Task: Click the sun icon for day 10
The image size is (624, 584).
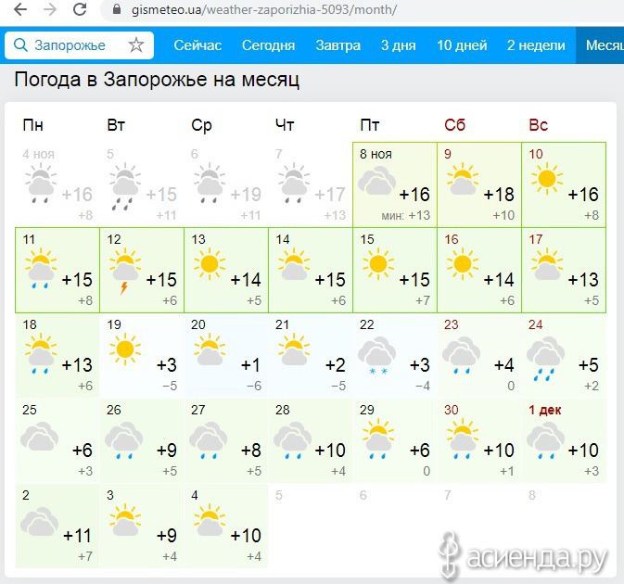Action: tap(546, 178)
